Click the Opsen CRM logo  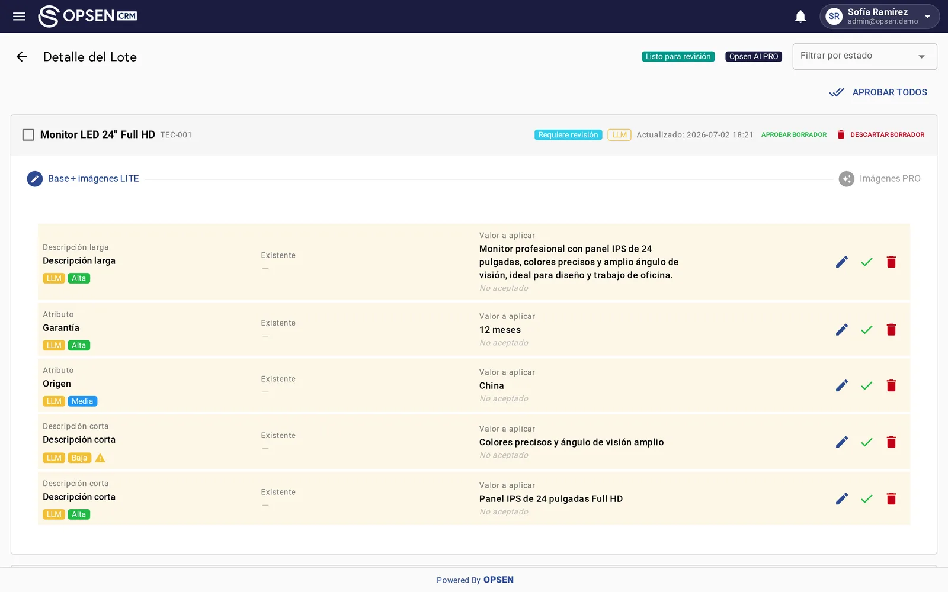click(x=88, y=16)
